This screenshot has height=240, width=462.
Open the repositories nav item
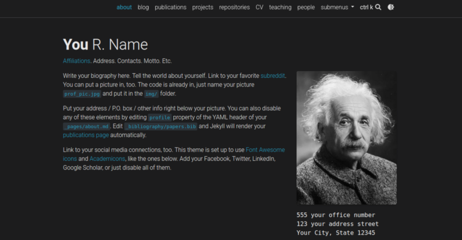(234, 7)
